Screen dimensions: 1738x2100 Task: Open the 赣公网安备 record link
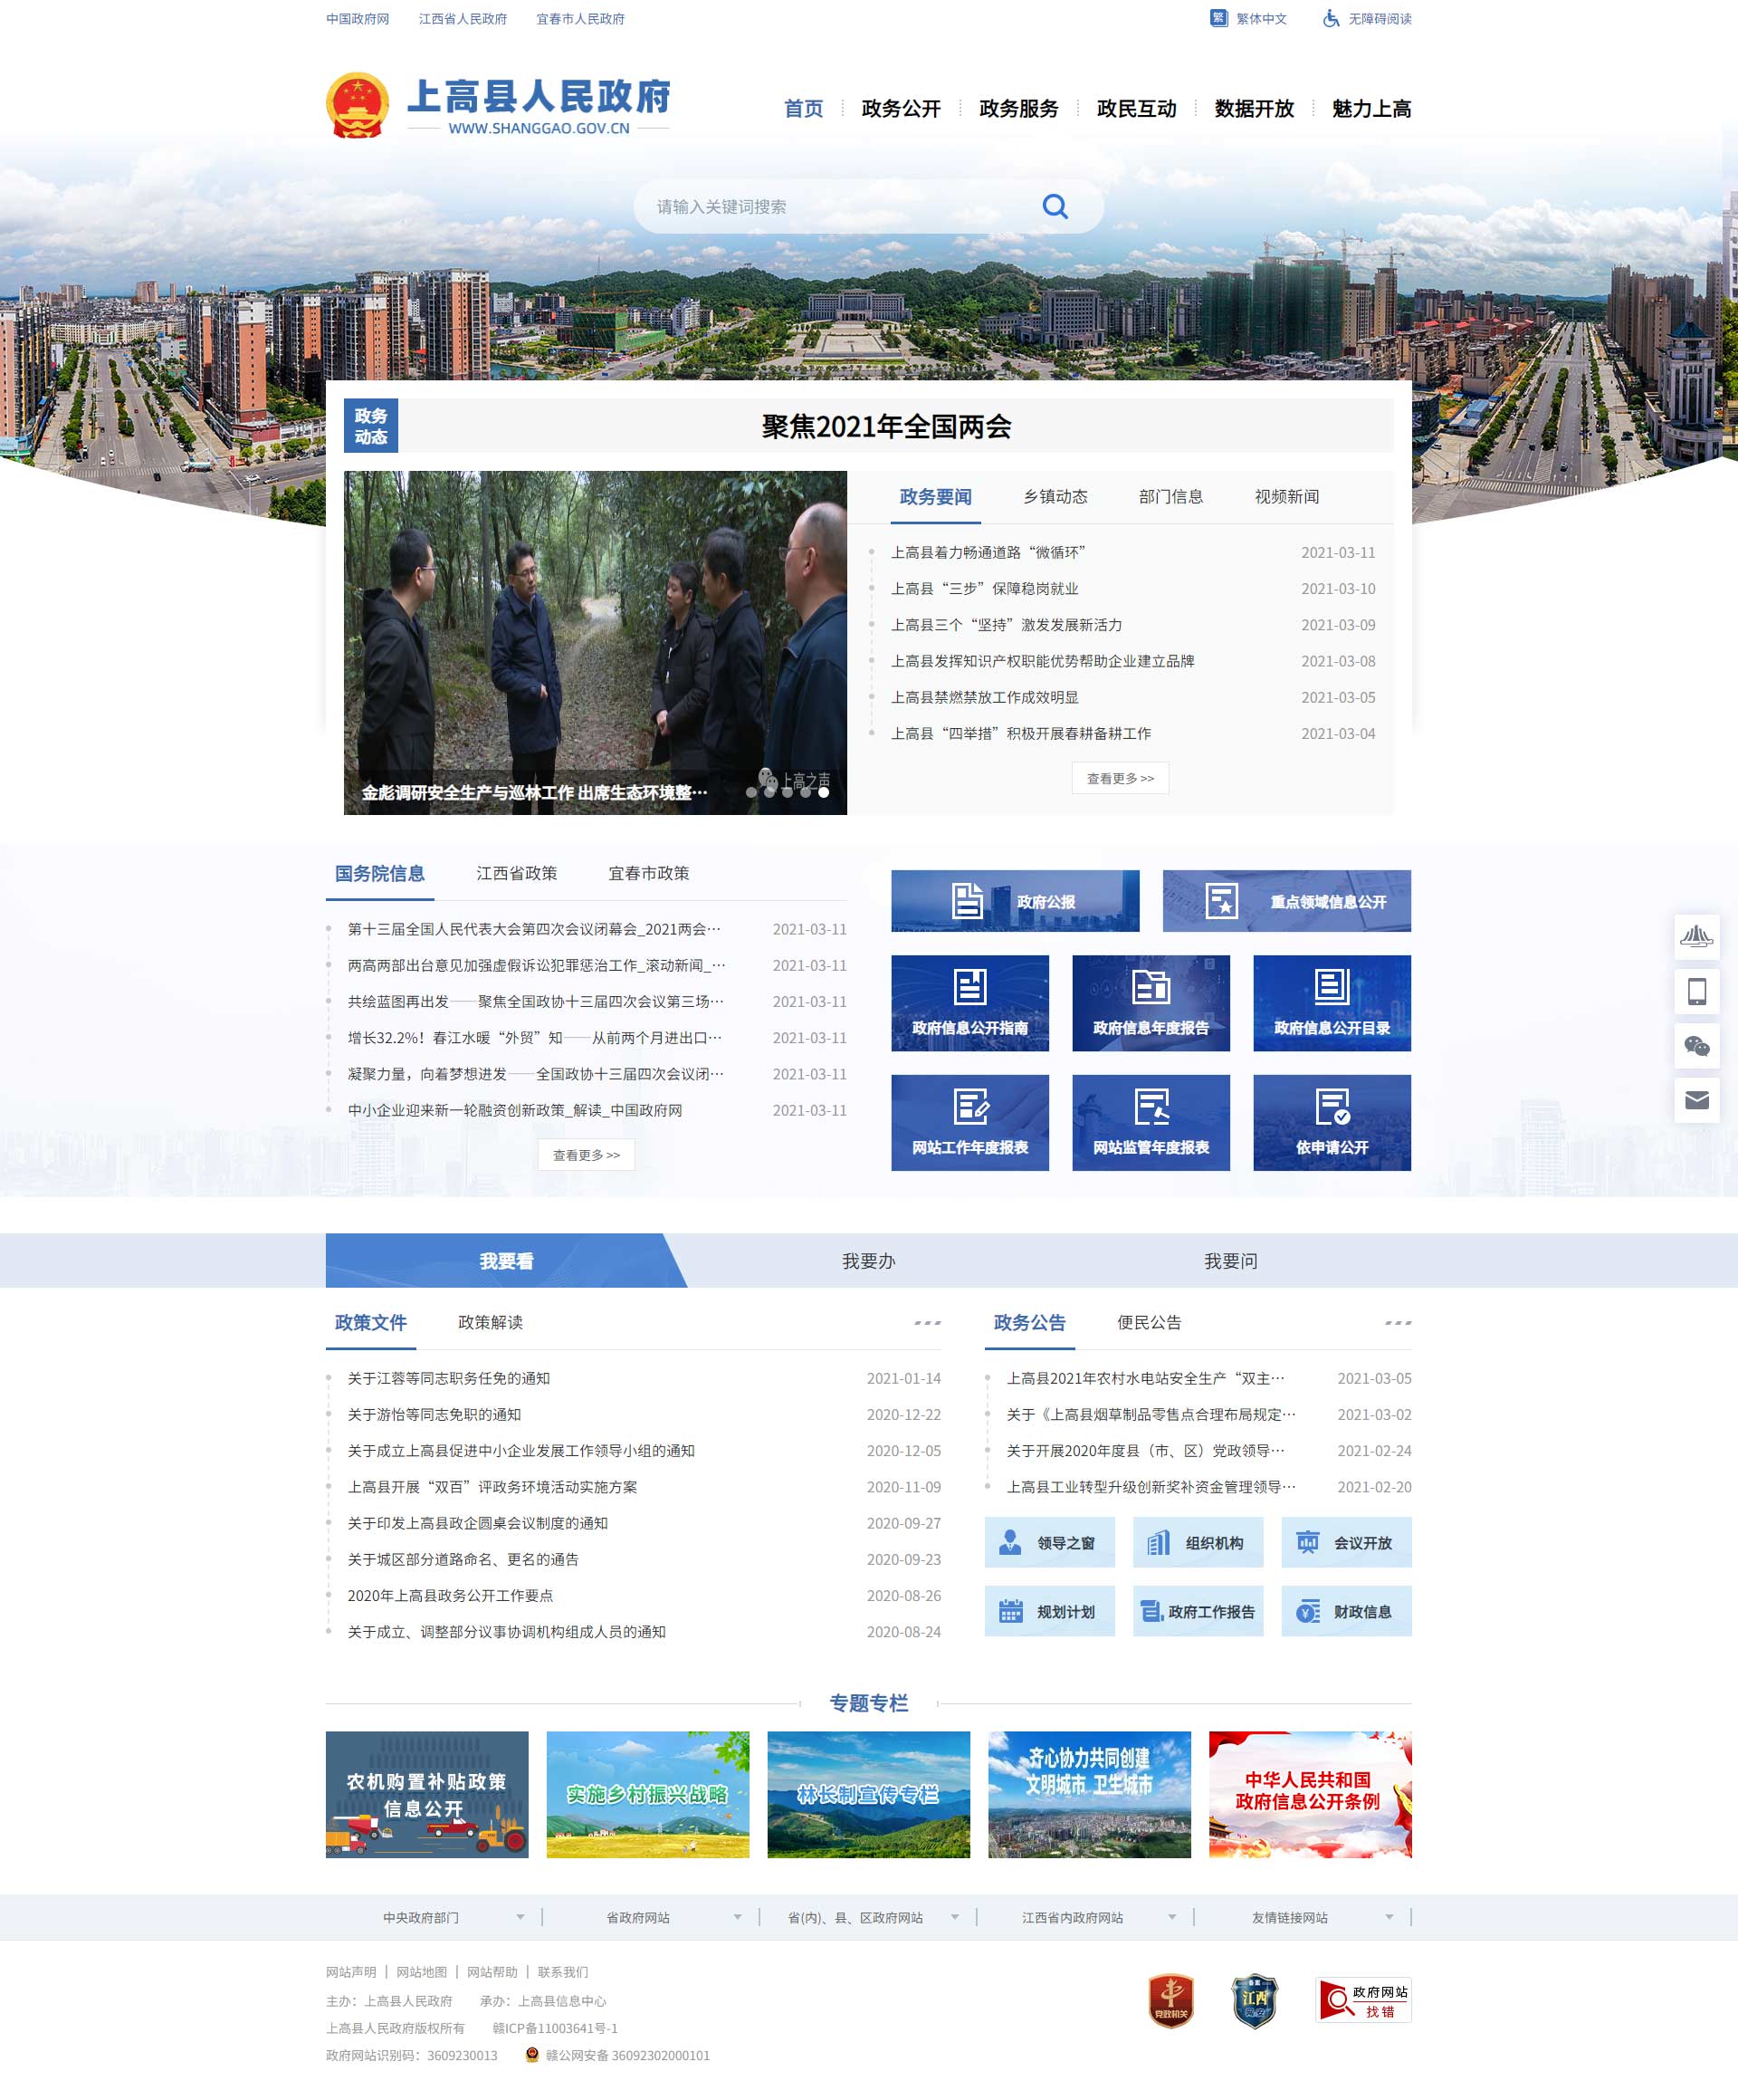point(627,2055)
